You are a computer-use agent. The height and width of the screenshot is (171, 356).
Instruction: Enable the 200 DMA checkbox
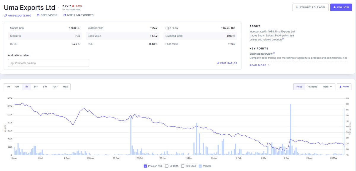coord(183,166)
